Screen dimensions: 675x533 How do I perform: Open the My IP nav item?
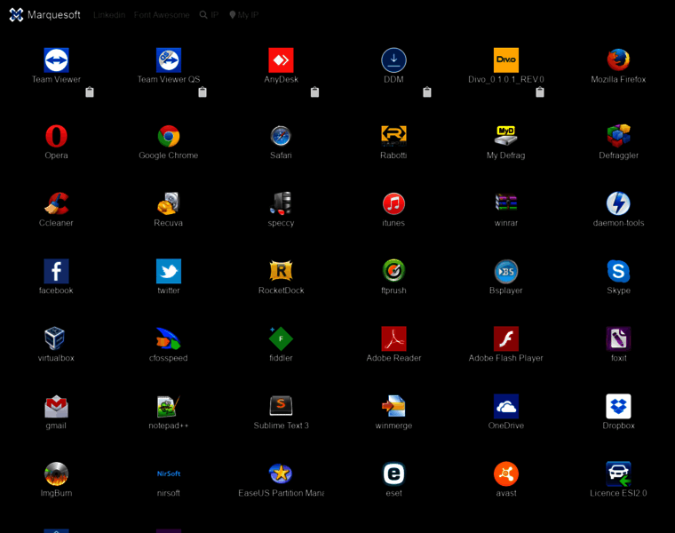tap(243, 15)
